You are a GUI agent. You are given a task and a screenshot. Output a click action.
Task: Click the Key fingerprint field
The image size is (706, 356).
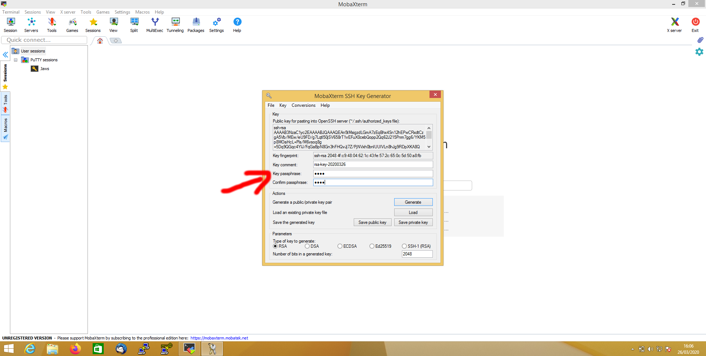(x=373, y=156)
